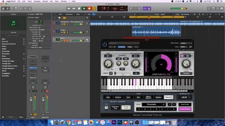Screen dimensions: 225x126
Task: Toggle the Vibrato On button
Action: (x=111, y=73)
